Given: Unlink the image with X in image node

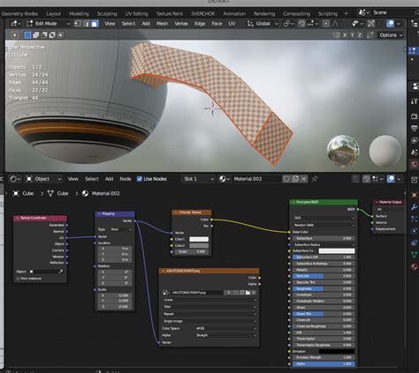Looking at the screenshot, I should click(x=254, y=293).
